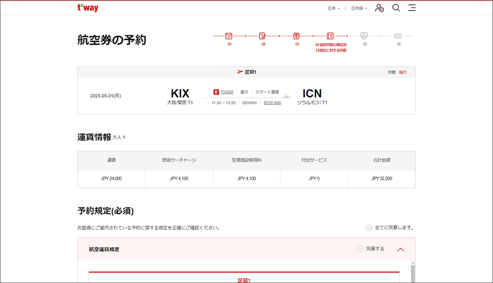Click step 06 ticket complete icon

coord(398,36)
